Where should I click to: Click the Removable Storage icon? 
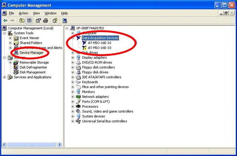[16, 63]
